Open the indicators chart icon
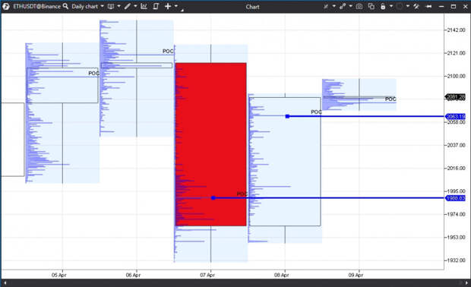The width and height of the screenshot is (471, 287). pyautogui.click(x=144, y=6)
